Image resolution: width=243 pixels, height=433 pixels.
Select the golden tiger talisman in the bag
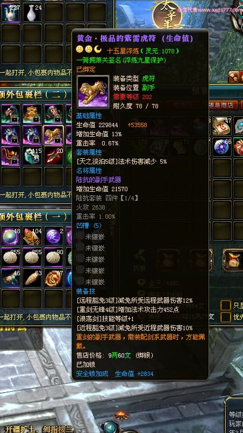point(53,135)
